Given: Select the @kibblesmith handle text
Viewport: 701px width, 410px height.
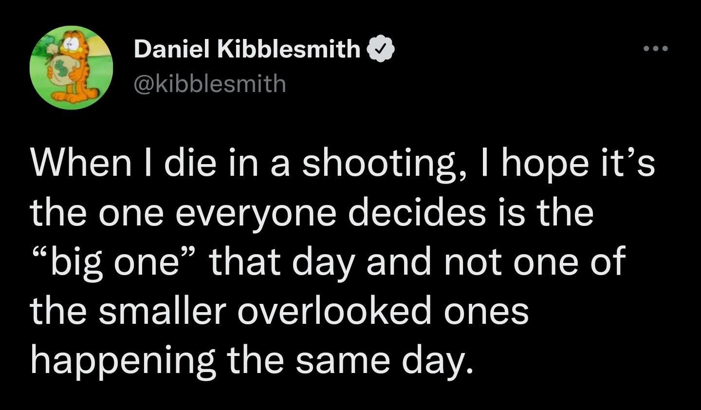Looking at the screenshot, I should (209, 83).
